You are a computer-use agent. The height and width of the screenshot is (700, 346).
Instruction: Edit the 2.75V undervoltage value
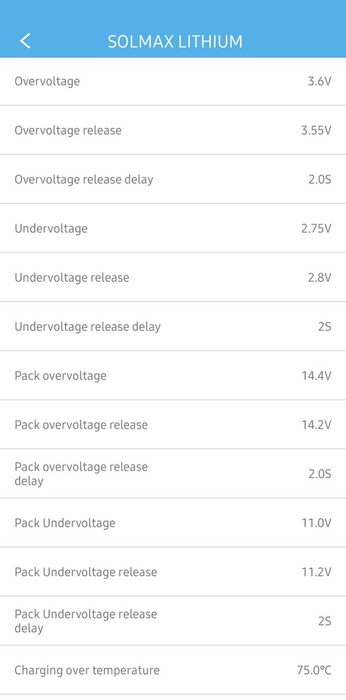(x=316, y=229)
